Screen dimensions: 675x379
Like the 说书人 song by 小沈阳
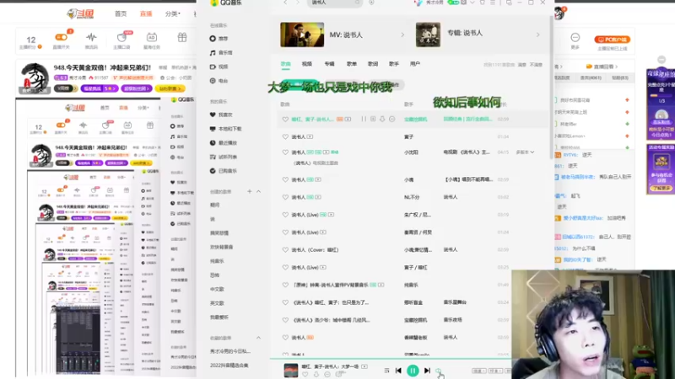pos(285,152)
